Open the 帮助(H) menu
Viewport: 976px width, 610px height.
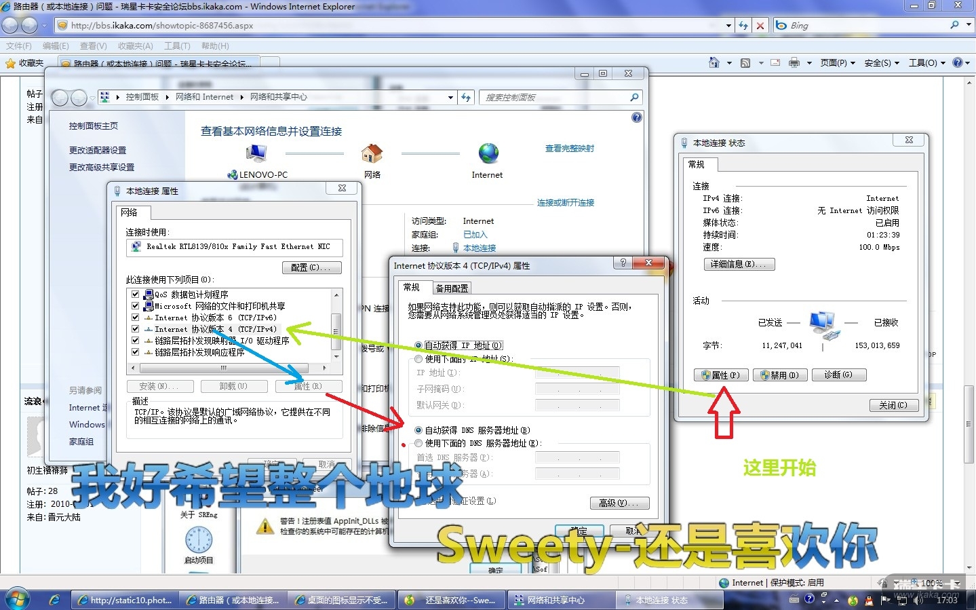(215, 46)
